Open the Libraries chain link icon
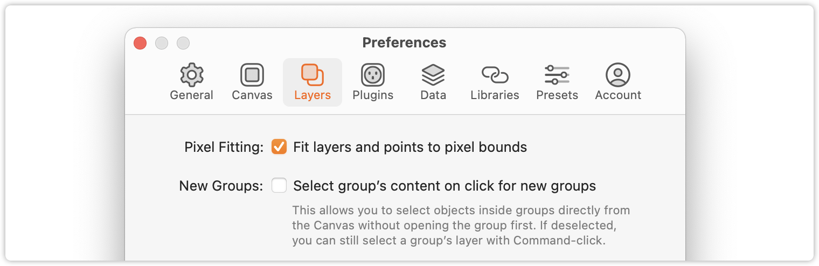Image resolution: width=819 pixels, height=266 pixels. pyautogui.click(x=495, y=75)
